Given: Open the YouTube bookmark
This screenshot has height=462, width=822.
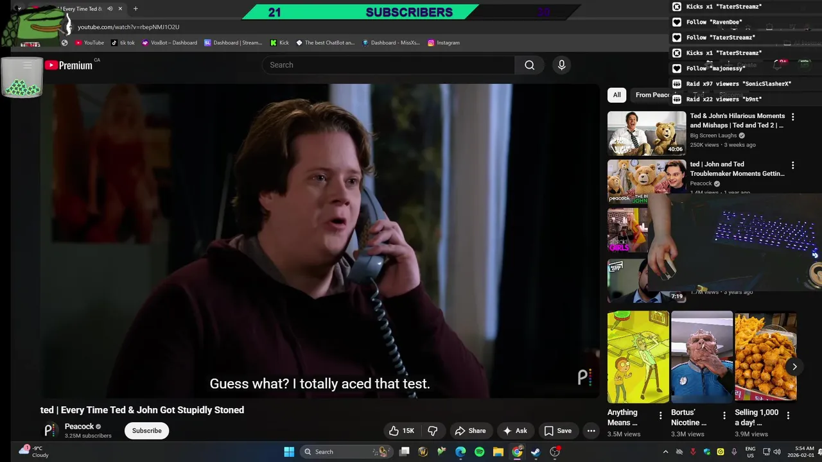Looking at the screenshot, I should pyautogui.click(x=89, y=42).
